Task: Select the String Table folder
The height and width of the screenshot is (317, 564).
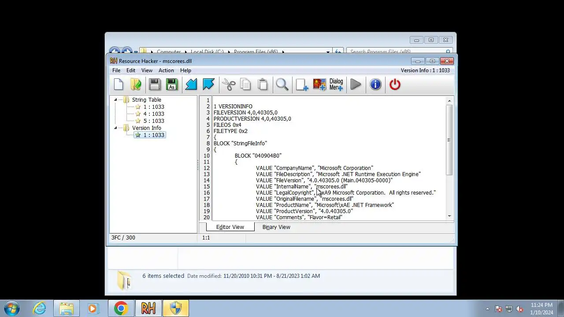Action: (x=146, y=100)
